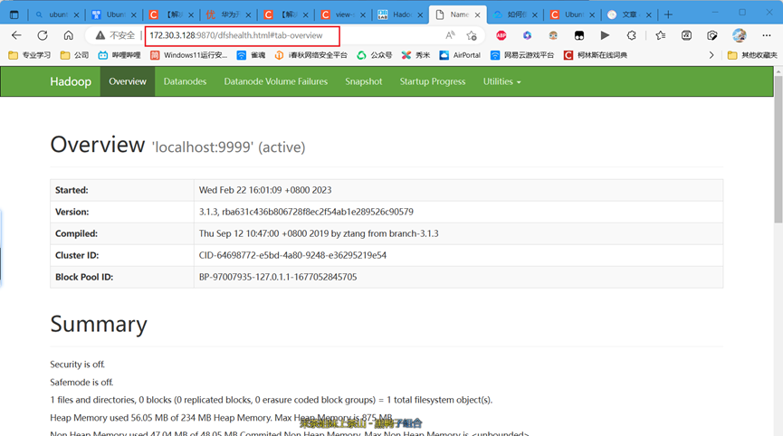Go back with the browser back arrow

tap(16, 35)
